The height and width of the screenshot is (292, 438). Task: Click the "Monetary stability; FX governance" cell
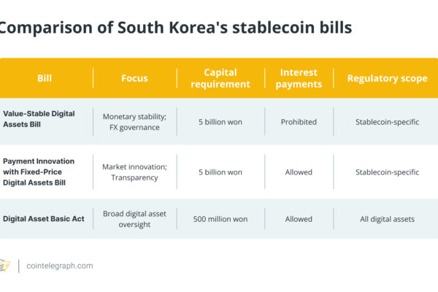(x=135, y=121)
